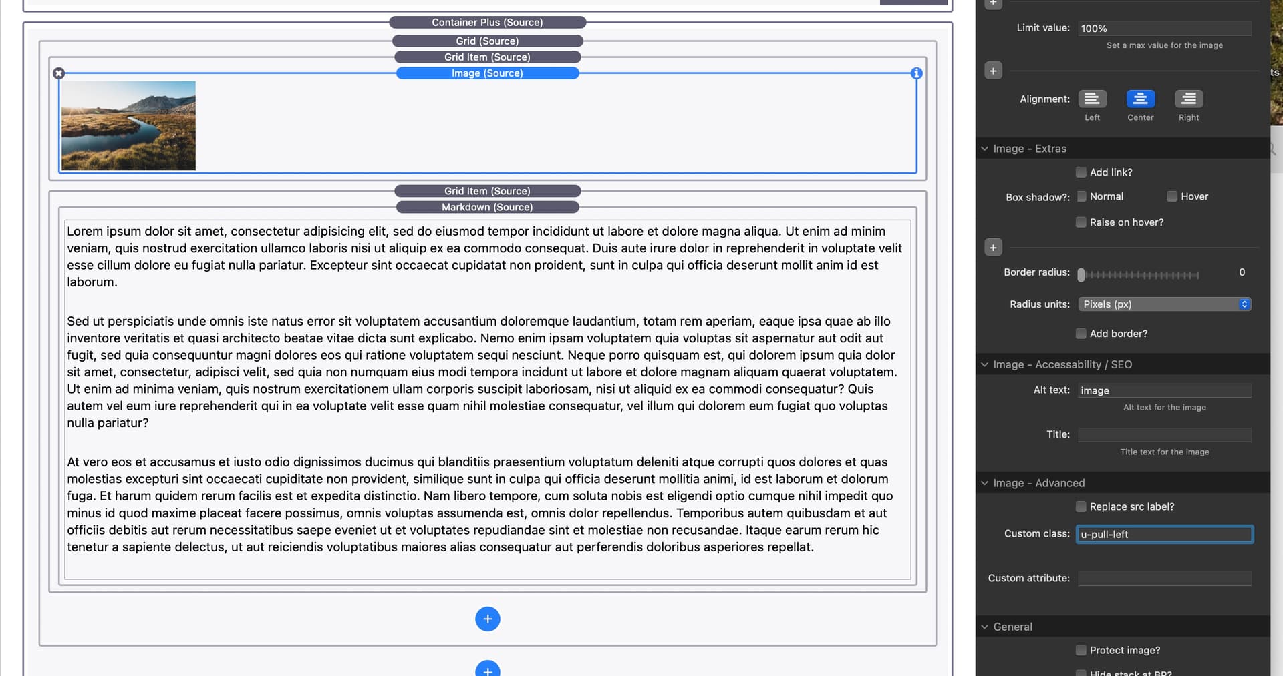Click the landscape image thumbnail
Viewport: 1283px width, 676px height.
[x=128, y=125]
